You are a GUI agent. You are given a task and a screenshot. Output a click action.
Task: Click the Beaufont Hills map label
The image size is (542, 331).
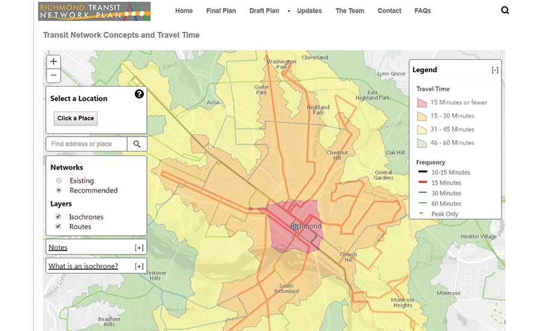coord(109,321)
